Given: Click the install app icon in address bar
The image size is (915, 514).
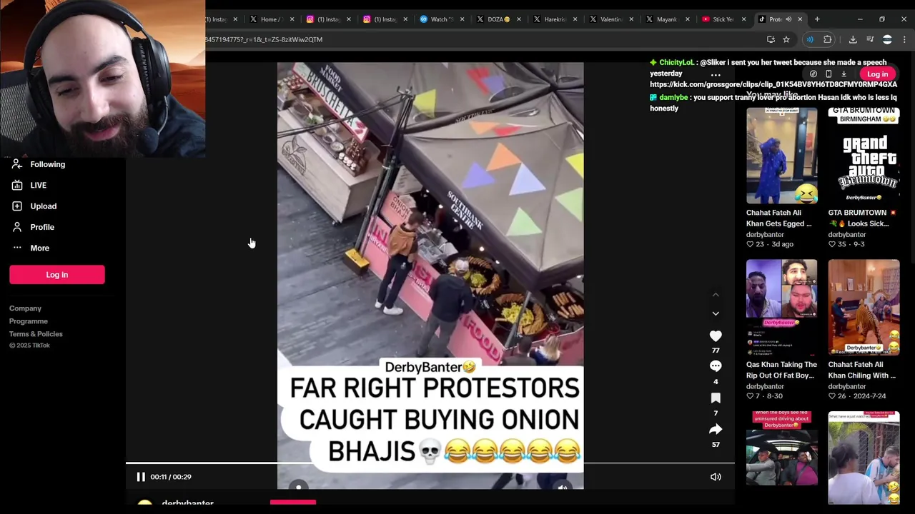Looking at the screenshot, I should click(771, 39).
